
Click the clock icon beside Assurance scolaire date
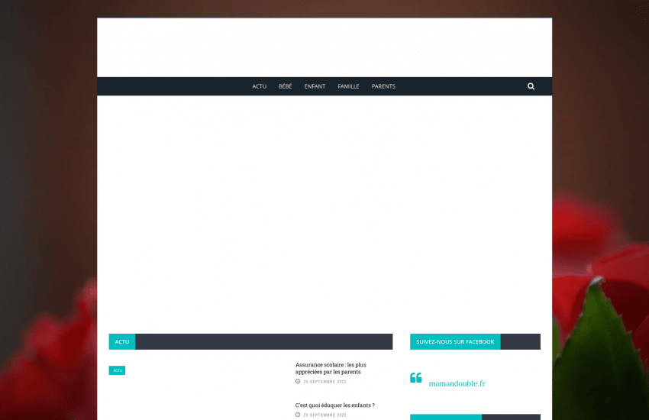click(x=298, y=381)
